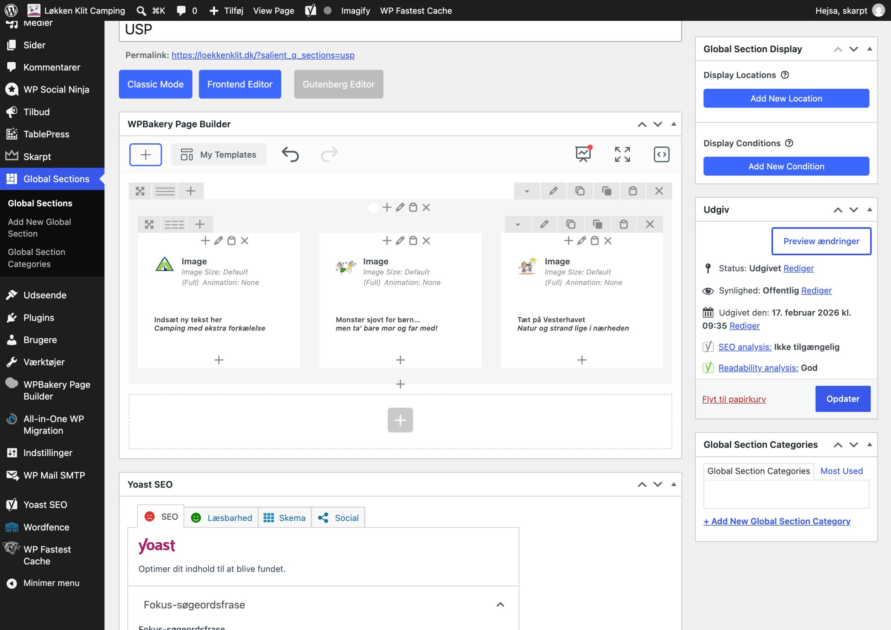
Task: Click the Updater button
Action: 843,399
